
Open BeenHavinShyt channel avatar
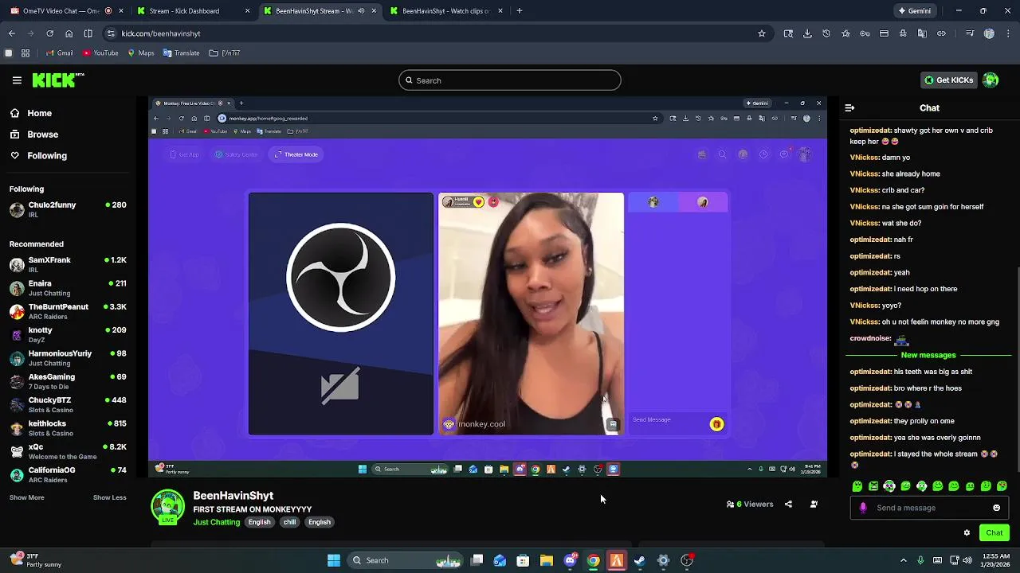(167, 507)
